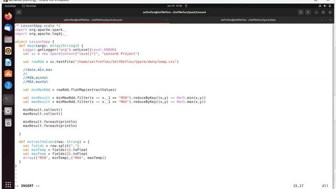Click the 'val maxResult' filter line
Image resolution: width=336 pixels, height=189 pixels.
pos(114,101)
